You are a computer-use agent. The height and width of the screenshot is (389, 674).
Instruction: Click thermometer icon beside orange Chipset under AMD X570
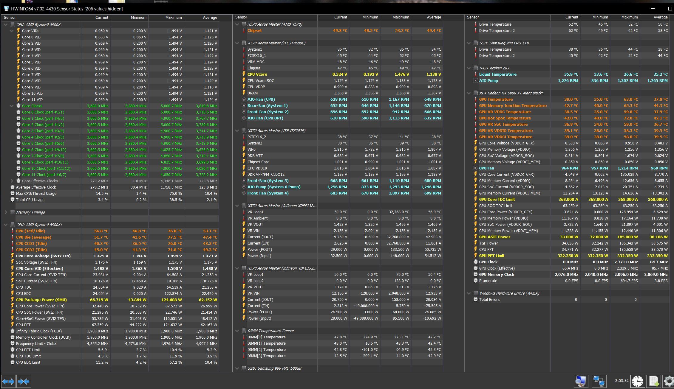tap(244, 30)
